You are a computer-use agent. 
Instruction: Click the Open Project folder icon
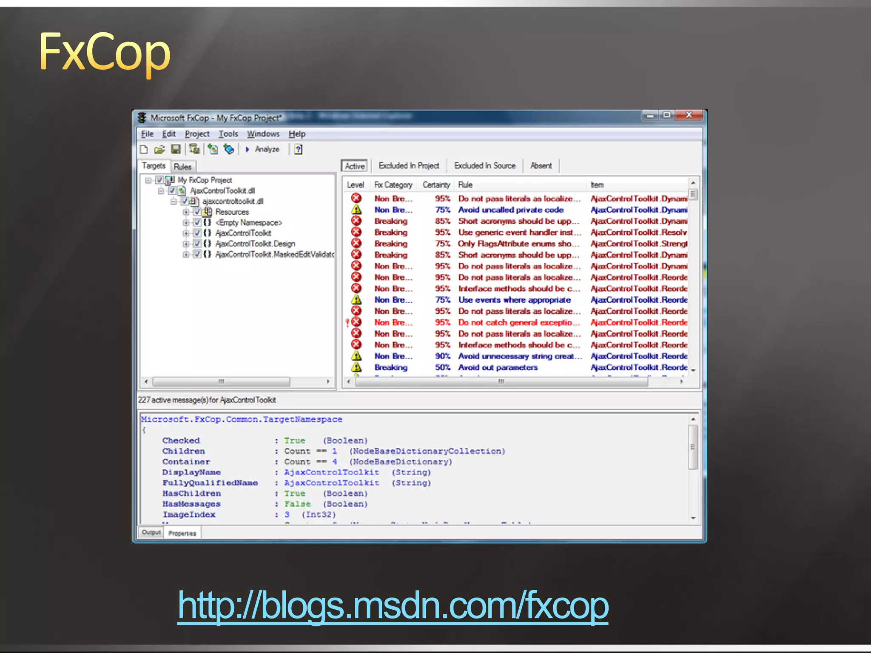(x=159, y=149)
